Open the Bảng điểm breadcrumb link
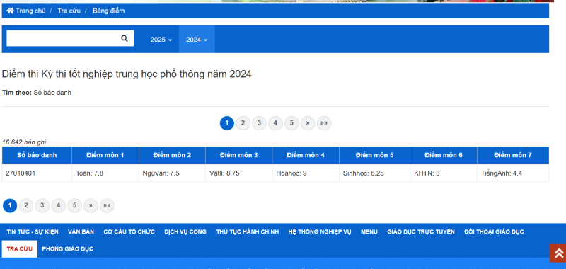566x269 pixels. (x=109, y=11)
